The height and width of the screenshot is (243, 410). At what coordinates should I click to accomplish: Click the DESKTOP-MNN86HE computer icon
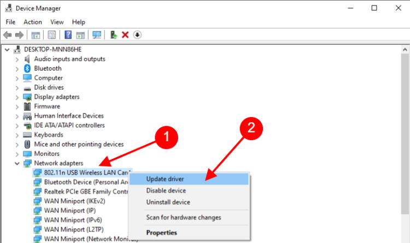(x=17, y=49)
